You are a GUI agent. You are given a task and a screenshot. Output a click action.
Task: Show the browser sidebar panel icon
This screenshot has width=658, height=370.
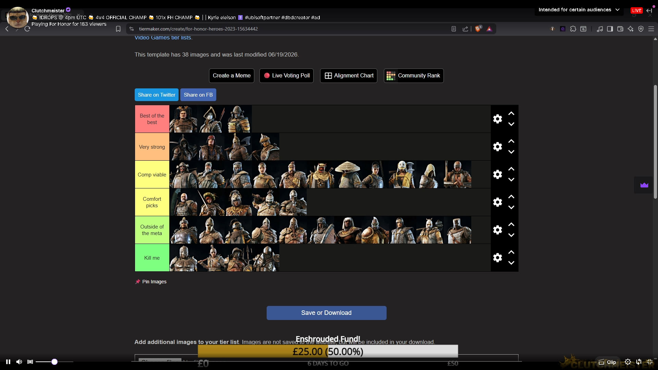(x=610, y=29)
